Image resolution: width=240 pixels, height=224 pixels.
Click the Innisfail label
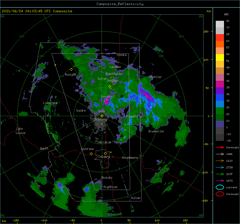(x=108, y=96)
